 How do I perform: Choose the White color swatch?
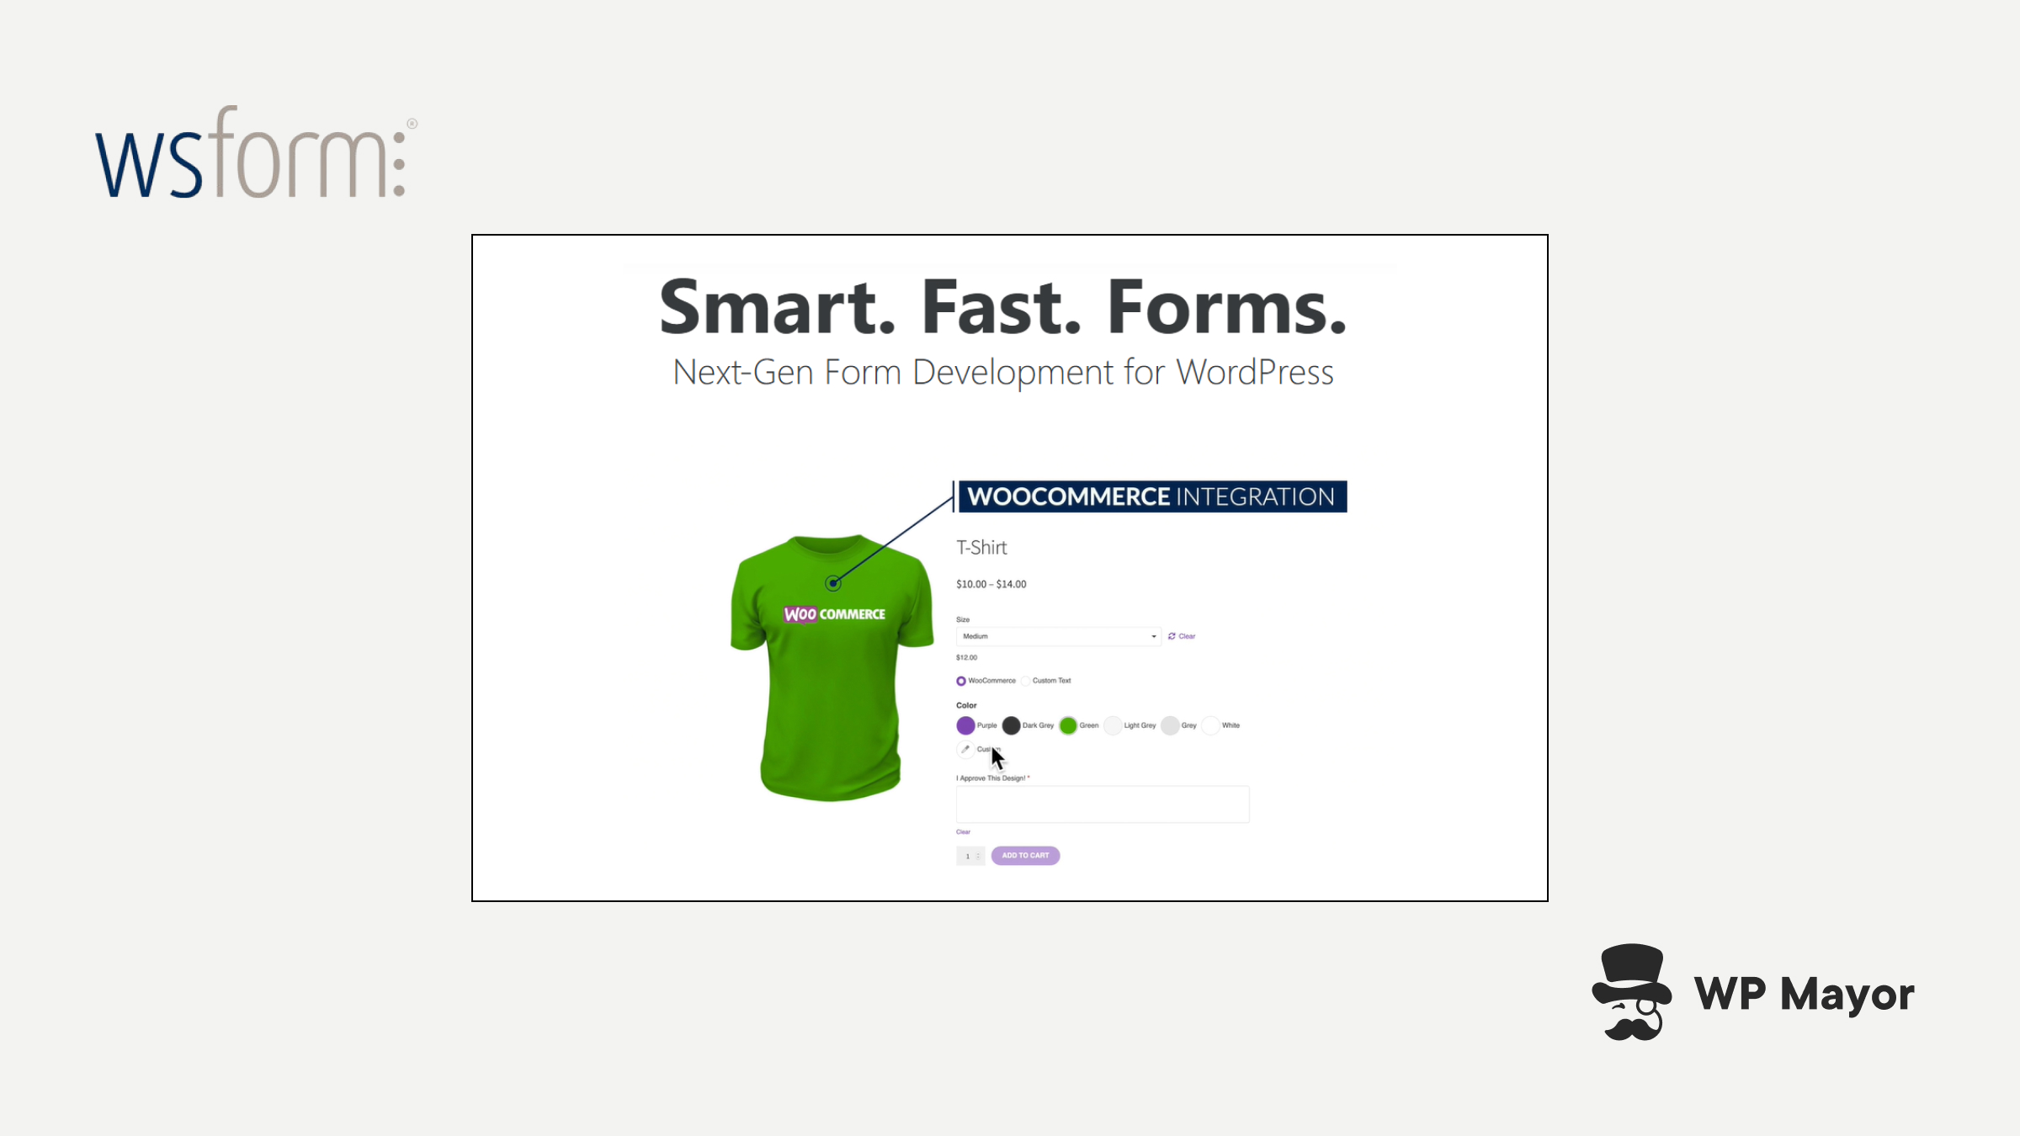coord(1210,725)
